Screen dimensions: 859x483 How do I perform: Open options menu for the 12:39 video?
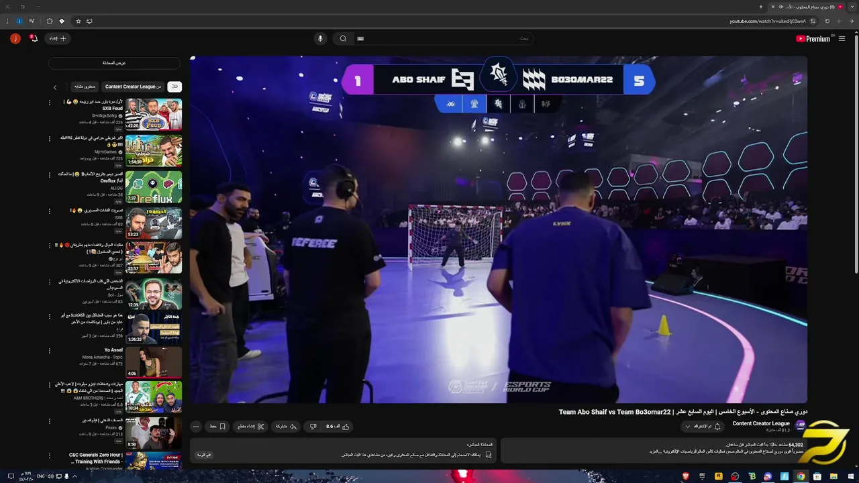49,281
